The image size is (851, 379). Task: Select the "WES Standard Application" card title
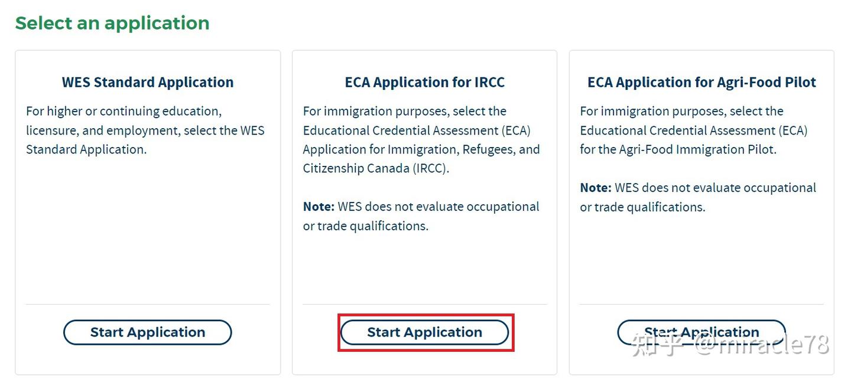[148, 82]
